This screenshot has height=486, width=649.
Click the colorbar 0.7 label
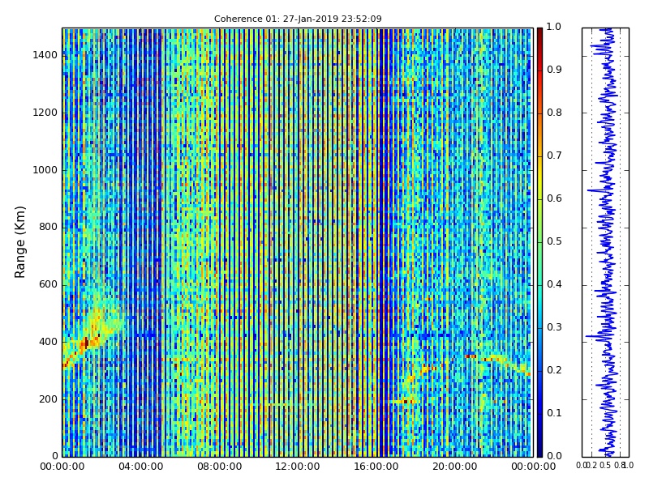coord(554,156)
